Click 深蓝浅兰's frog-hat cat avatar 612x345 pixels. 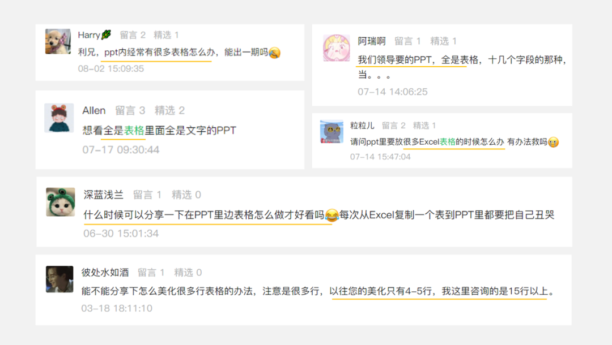(x=61, y=202)
